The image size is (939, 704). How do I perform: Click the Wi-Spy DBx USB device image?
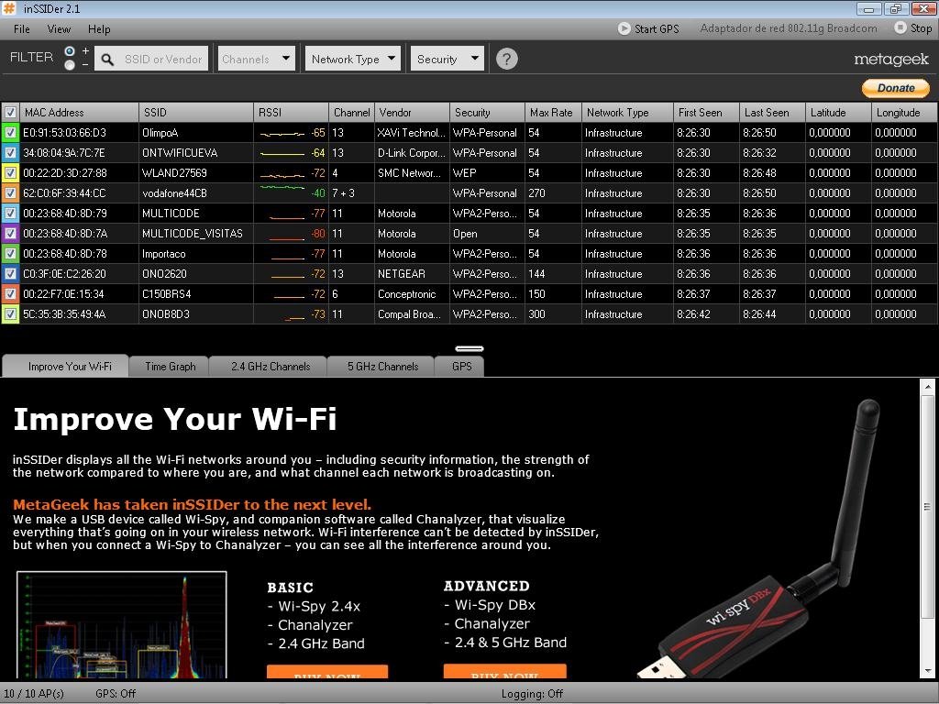click(x=760, y=539)
